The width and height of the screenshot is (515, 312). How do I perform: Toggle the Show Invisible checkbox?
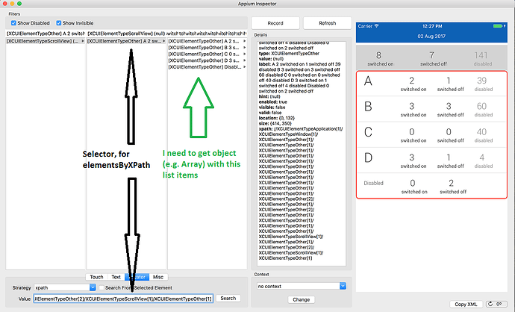tap(59, 22)
